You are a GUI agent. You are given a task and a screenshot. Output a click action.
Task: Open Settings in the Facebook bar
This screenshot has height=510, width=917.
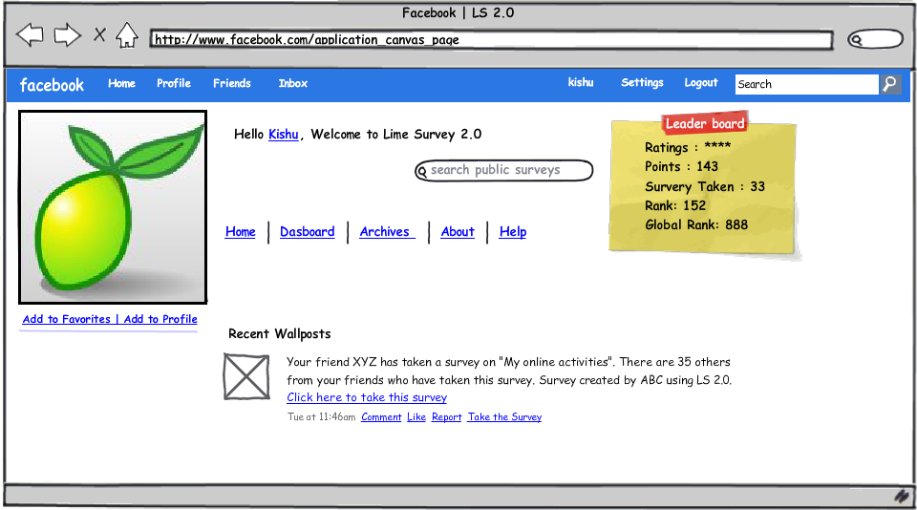pyautogui.click(x=642, y=83)
